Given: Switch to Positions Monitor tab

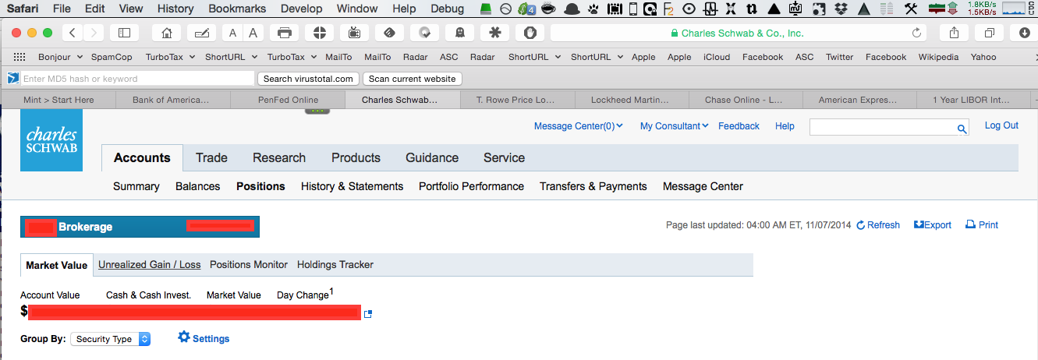Looking at the screenshot, I should click(249, 265).
